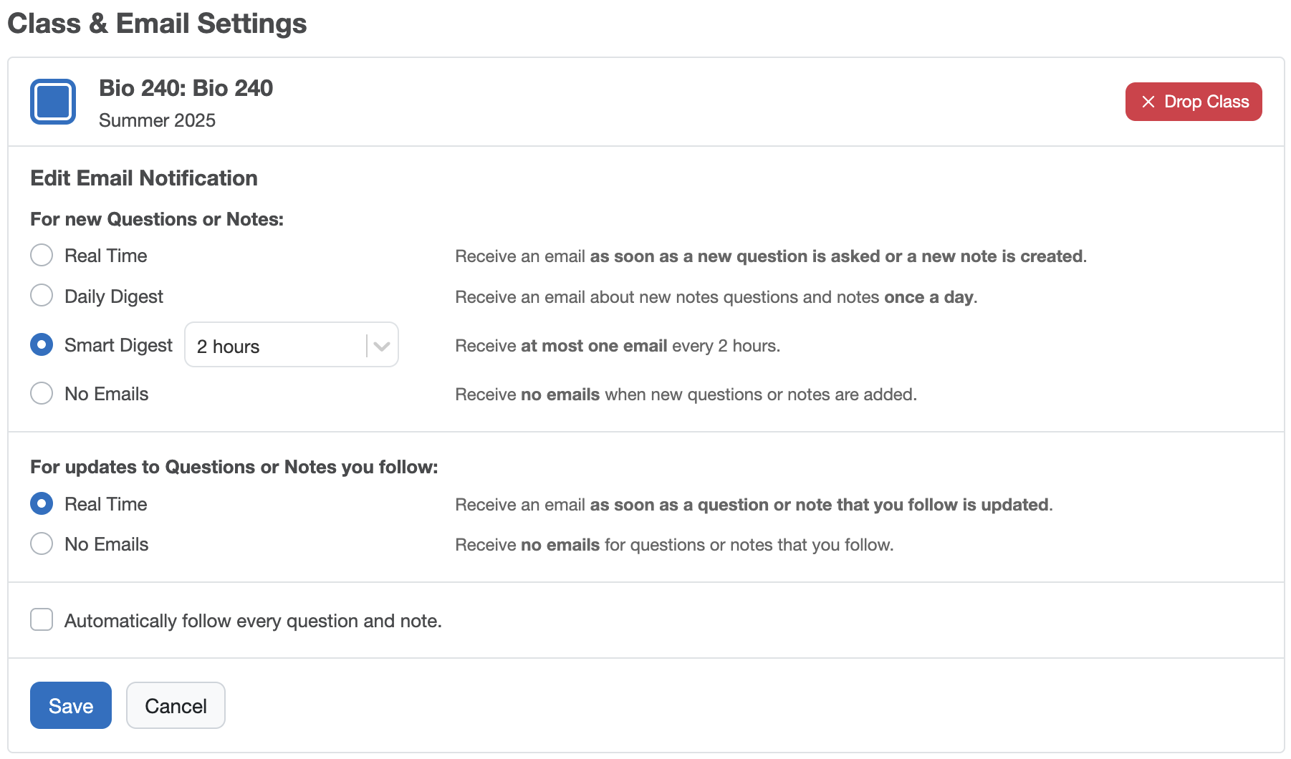Choose No Emails for followed questions
Screen dimensions: 1291x759
point(42,543)
